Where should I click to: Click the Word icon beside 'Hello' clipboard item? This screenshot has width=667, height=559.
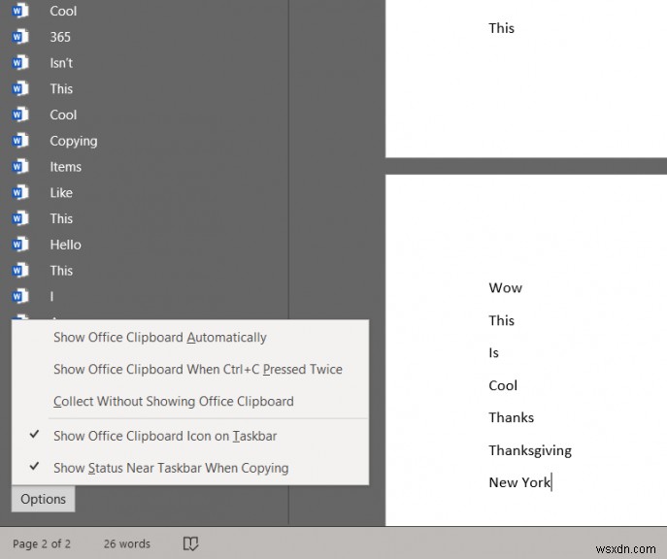[x=20, y=244]
